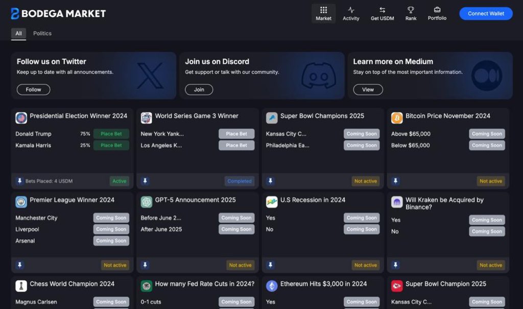Open Ethereum Hits $3,000 in 2024 title
The image size is (523, 309).
tap(323, 284)
